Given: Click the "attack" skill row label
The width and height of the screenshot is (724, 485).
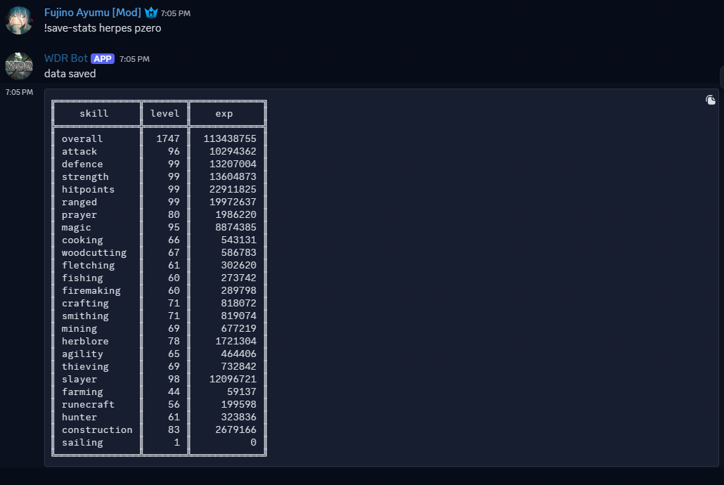Looking at the screenshot, I should 79,151.
